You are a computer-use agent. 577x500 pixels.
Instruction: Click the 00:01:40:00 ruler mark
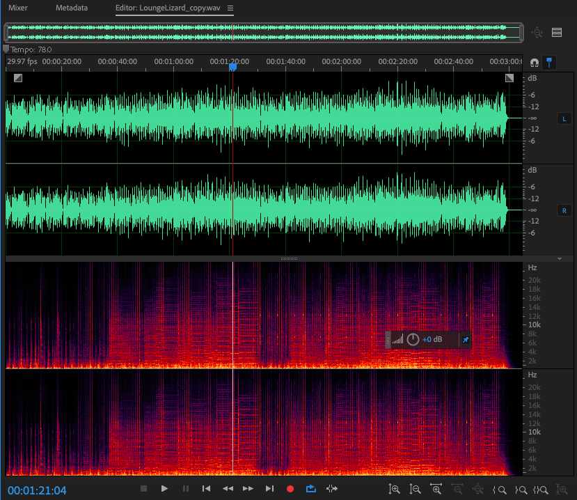pyautogui.click(x=285, y=61)
